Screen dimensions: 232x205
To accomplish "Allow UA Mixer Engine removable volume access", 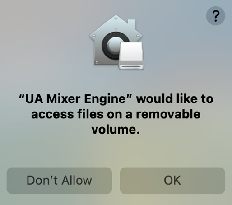I will point(172,181).
